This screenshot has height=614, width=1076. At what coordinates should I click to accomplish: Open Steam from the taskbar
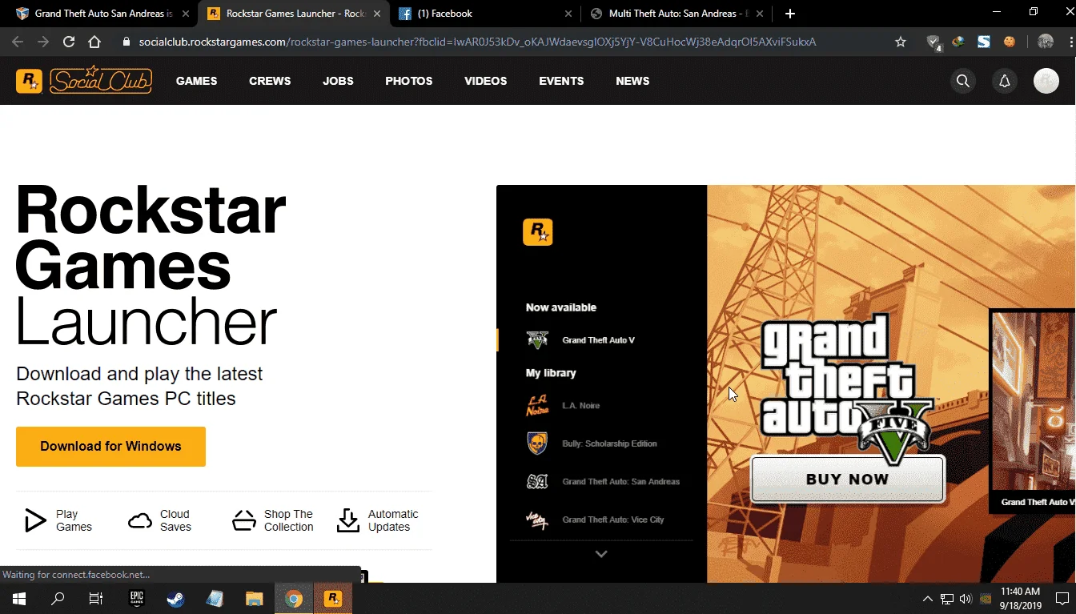pos(175,598)
